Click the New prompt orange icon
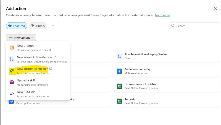The height and width of the screenshot is (125, 221). pos(12,48)
